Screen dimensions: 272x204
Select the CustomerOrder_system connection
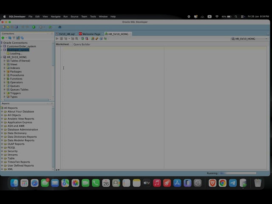[21, 46]
